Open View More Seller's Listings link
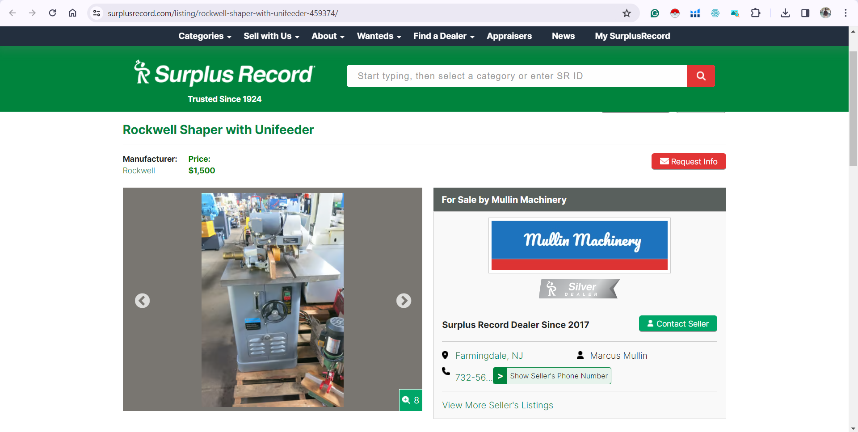 (x=497, y=405)
